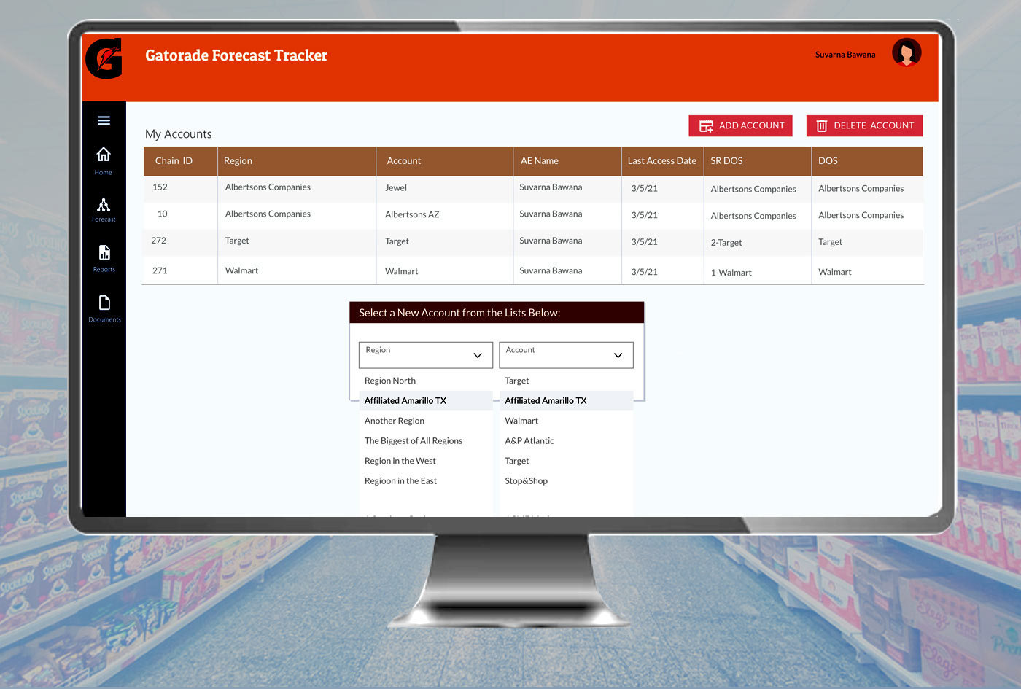Click the DELETE ACCOUNT button

tap(864, 125)
